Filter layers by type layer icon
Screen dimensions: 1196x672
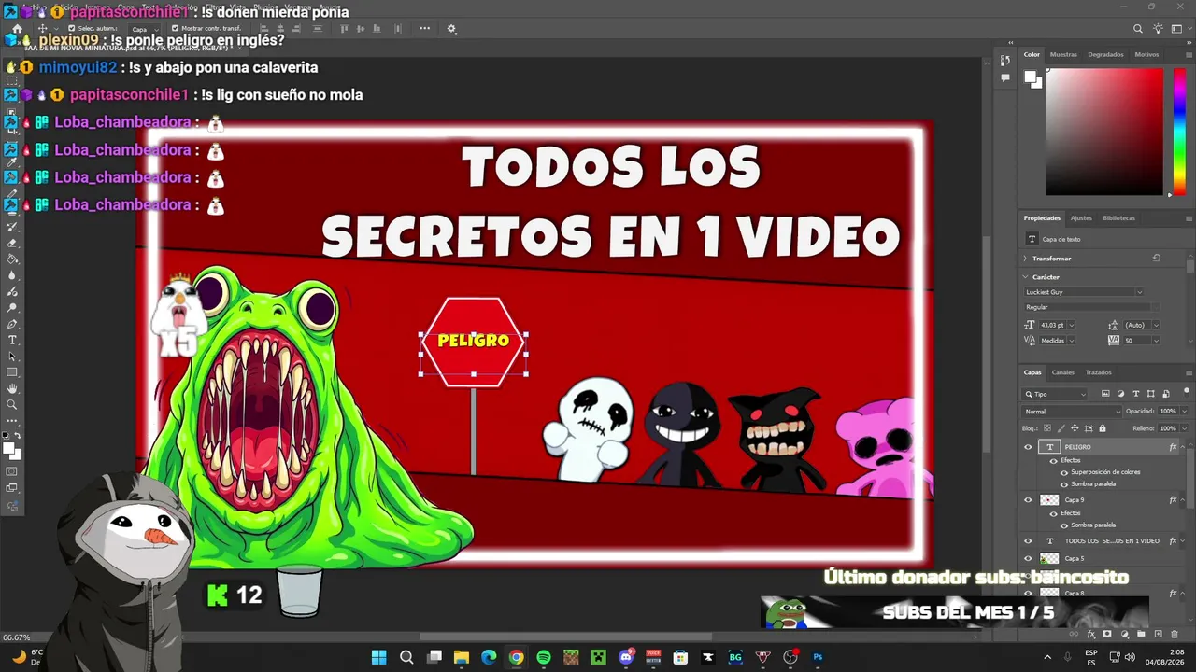pyautogui.click(x=1136, y=394)
